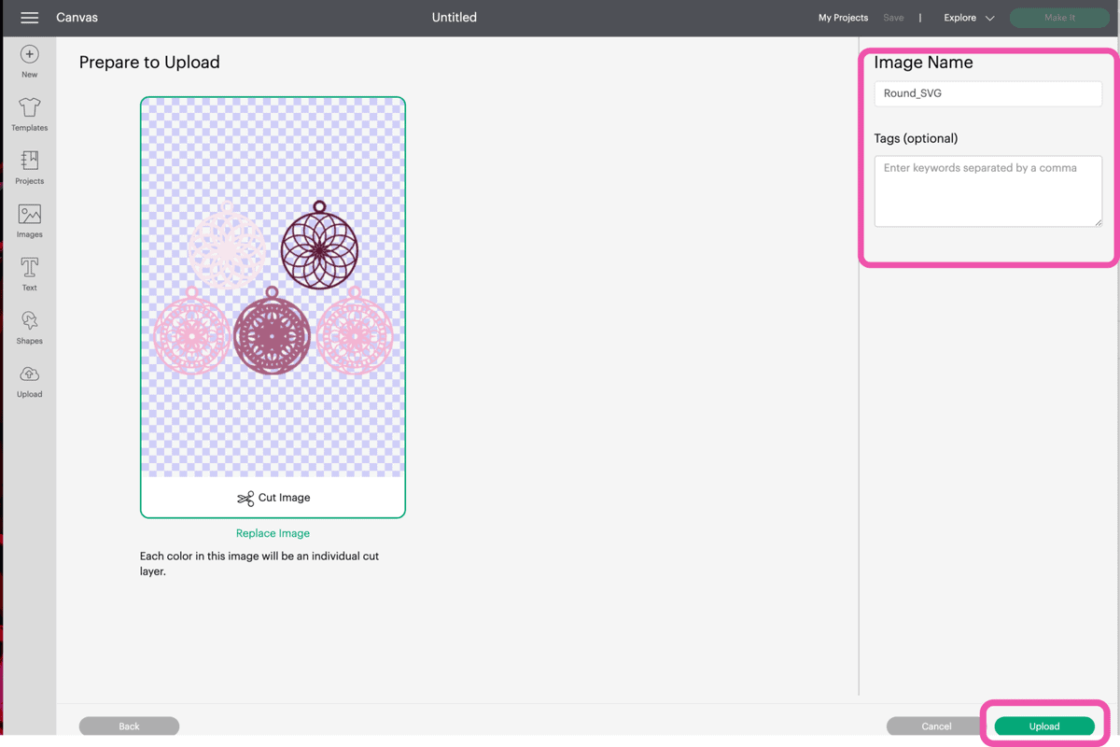Edit the Image Name field
1120x747 pixels.
coord(987,93)
